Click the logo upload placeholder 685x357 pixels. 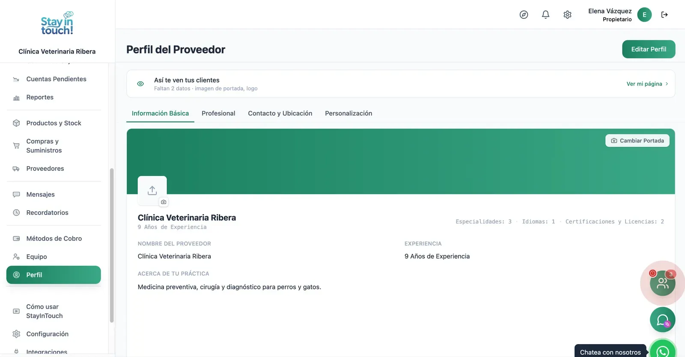(152, 190)
